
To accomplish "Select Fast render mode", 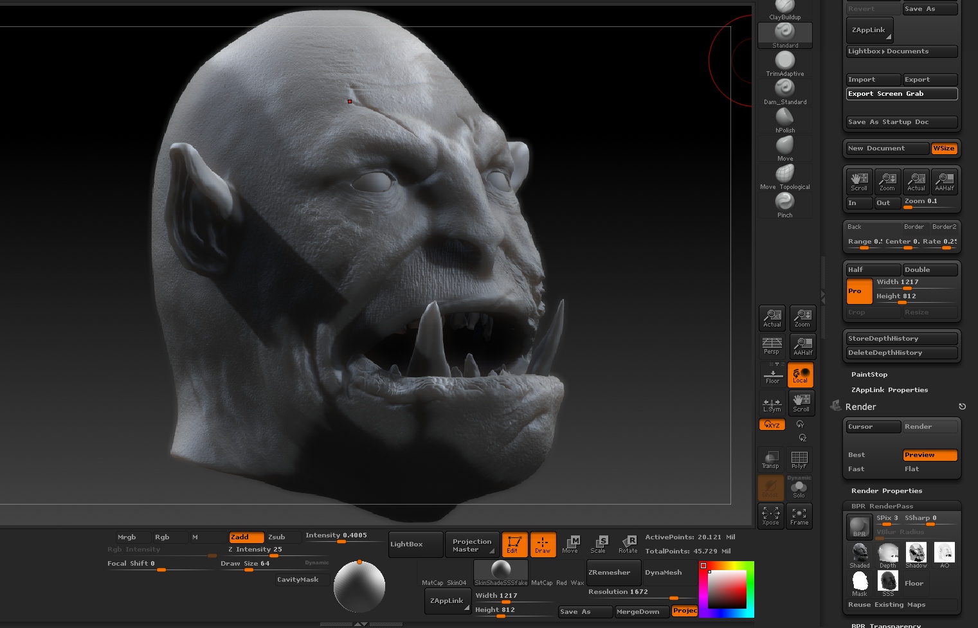I will 873,469.
